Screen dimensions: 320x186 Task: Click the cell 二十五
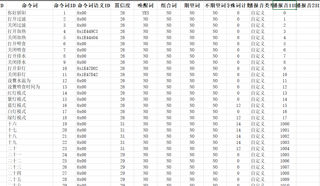[30, 179]
